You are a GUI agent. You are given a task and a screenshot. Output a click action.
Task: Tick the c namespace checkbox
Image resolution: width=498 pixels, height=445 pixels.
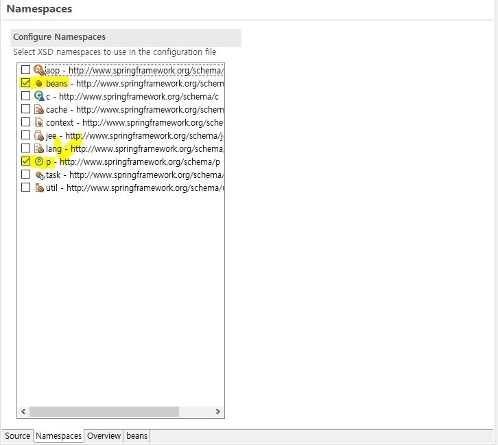26,96
